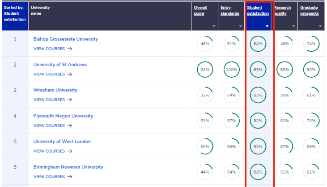Click Plymouth Marjon 51% overall score circle
Viewport: 327px width, 187px height.
(x=205, y=121)
